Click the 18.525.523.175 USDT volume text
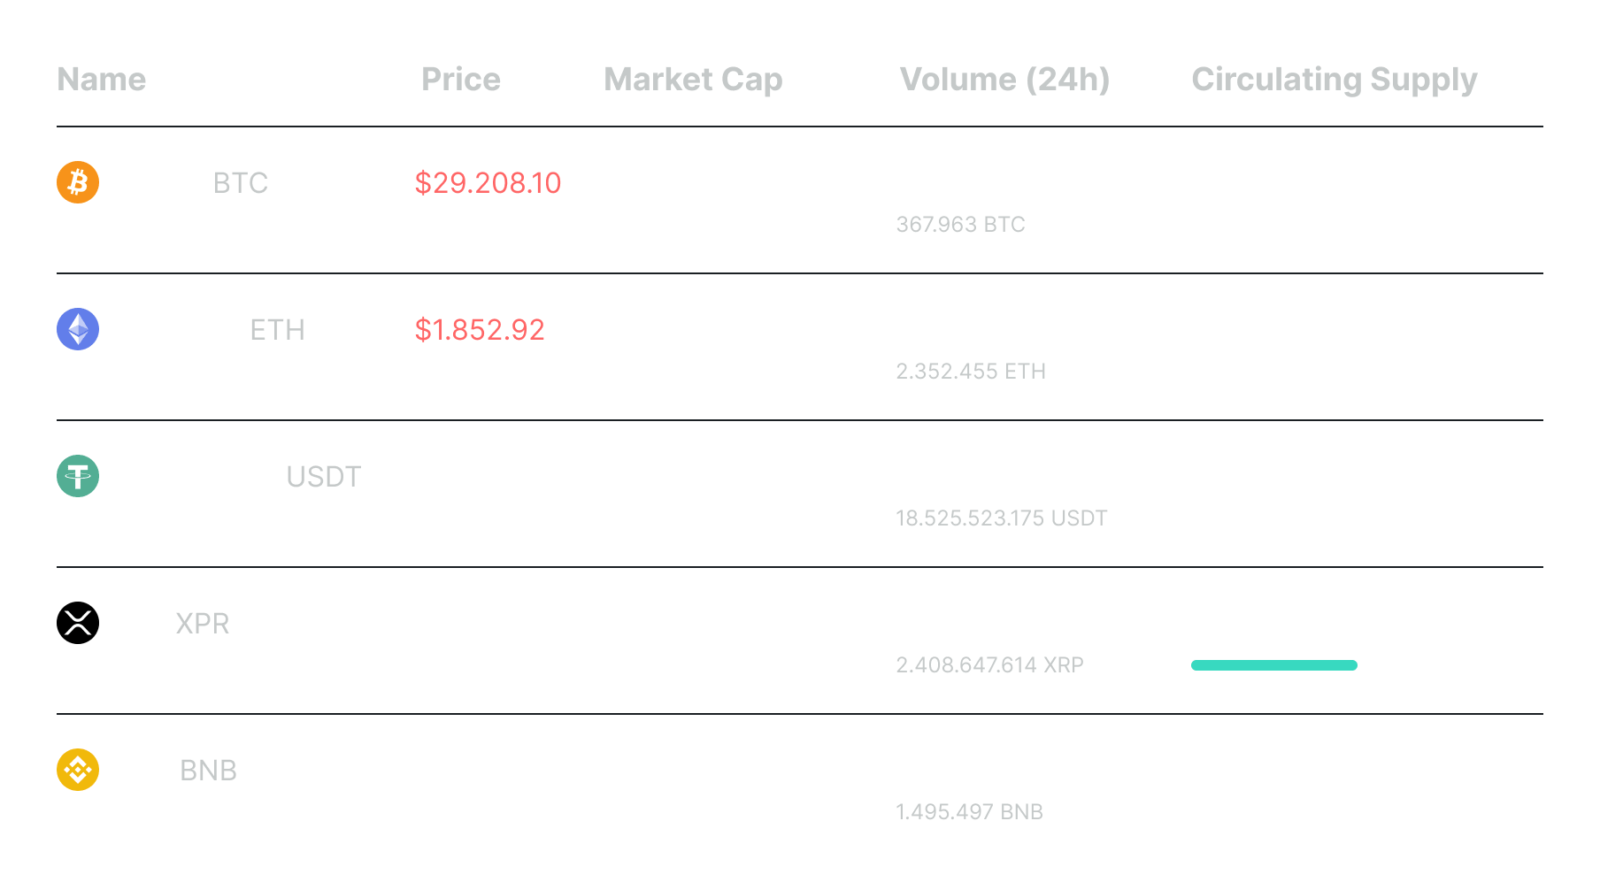The image size is (1600, 890). point(1001,518)
